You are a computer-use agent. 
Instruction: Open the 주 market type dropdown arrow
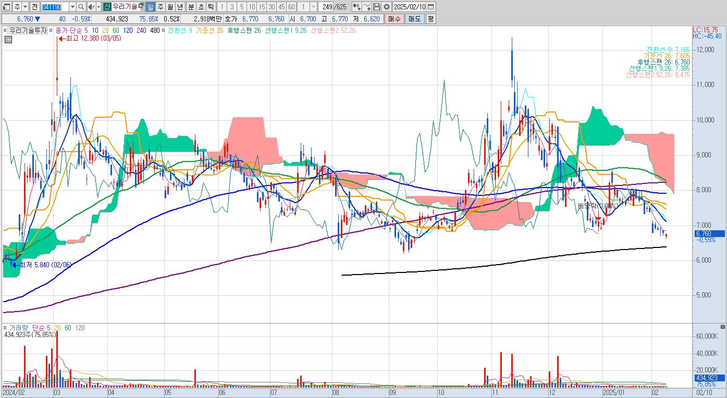click(x=24, y=7)
